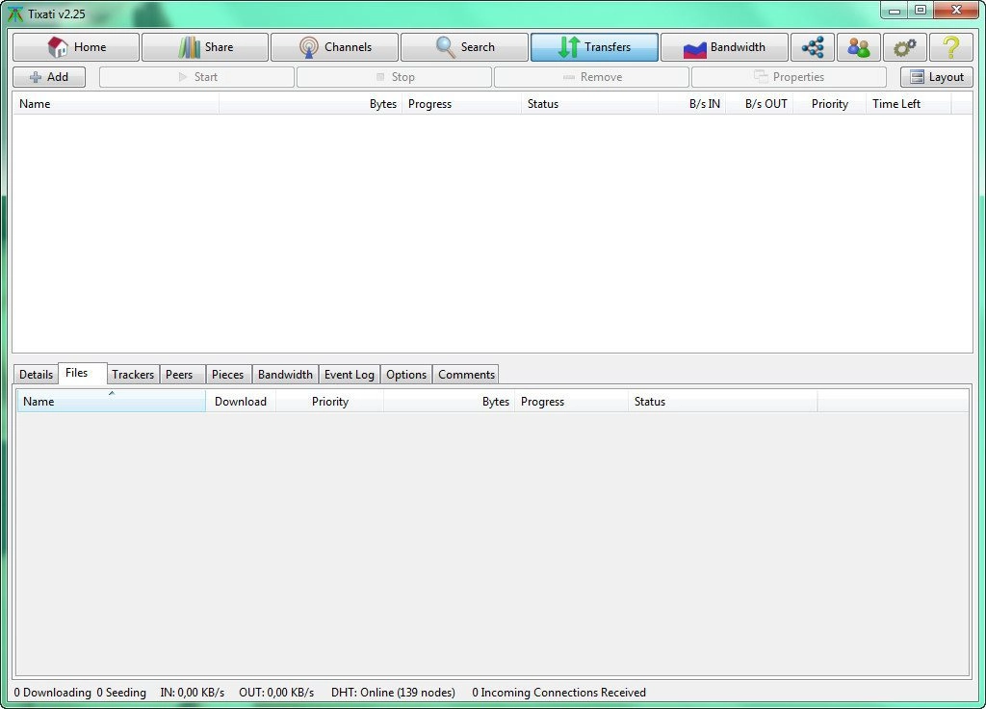
Task: Open the Options tab
Action: pos(406,375)
